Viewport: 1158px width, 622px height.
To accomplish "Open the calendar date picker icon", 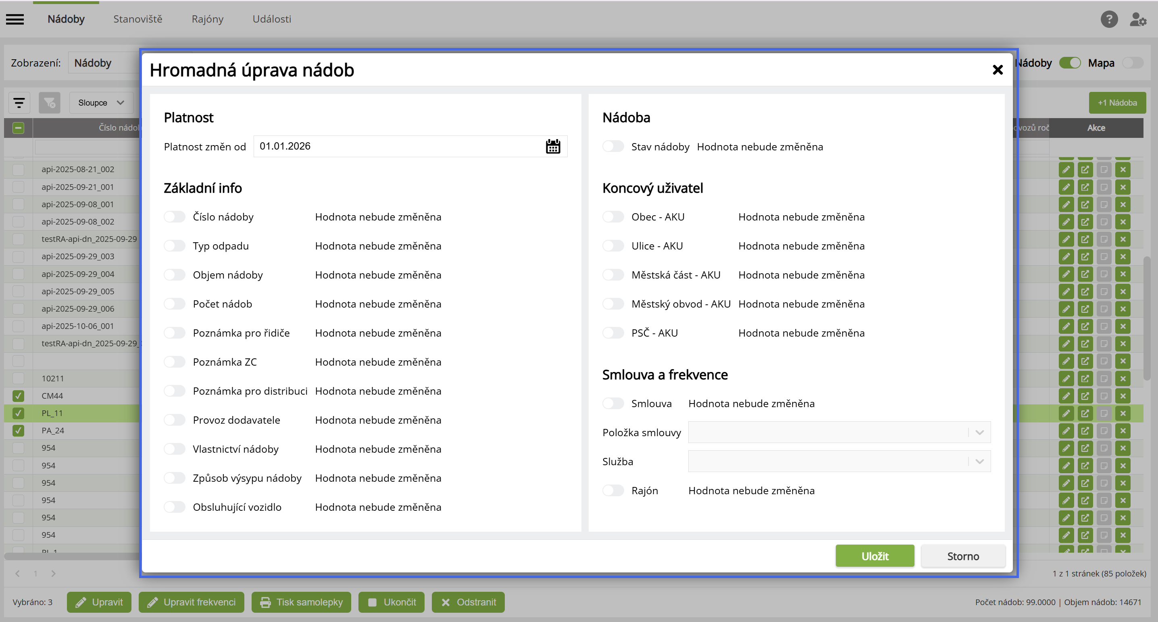I will coord(552,146).
